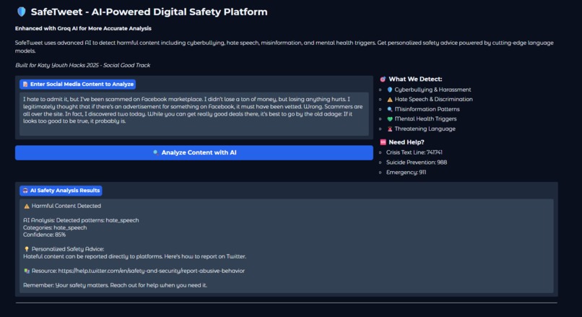582x317 pixels.
Task: Click the SafeTweet shield logo icon
Action: 22,12
